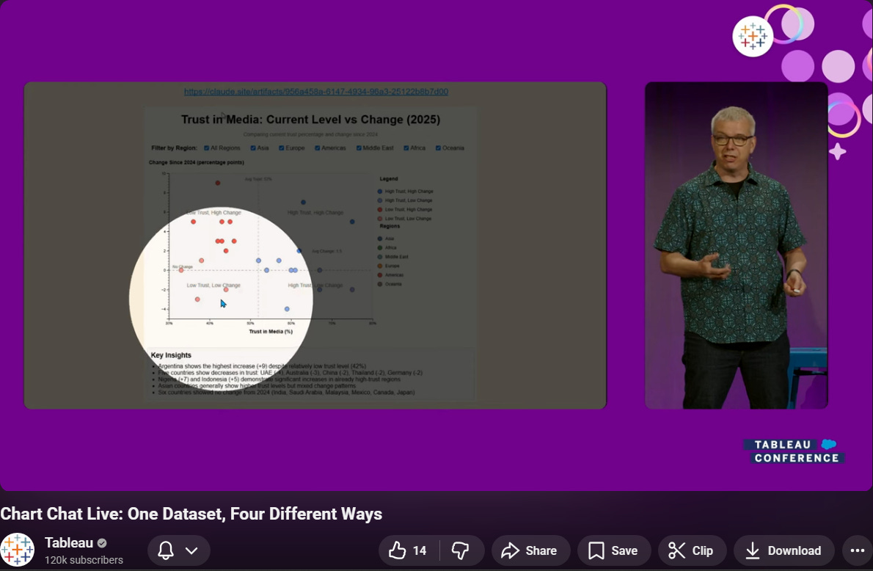The height and width of the screenshot is (571, 873).
Task: Click the Key Insights heading in video
Action: (x=171, y=354)
